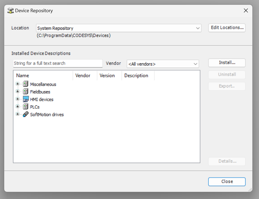Focus the full text search field
The height and width of the screenshot is (199, 259).
58,63
